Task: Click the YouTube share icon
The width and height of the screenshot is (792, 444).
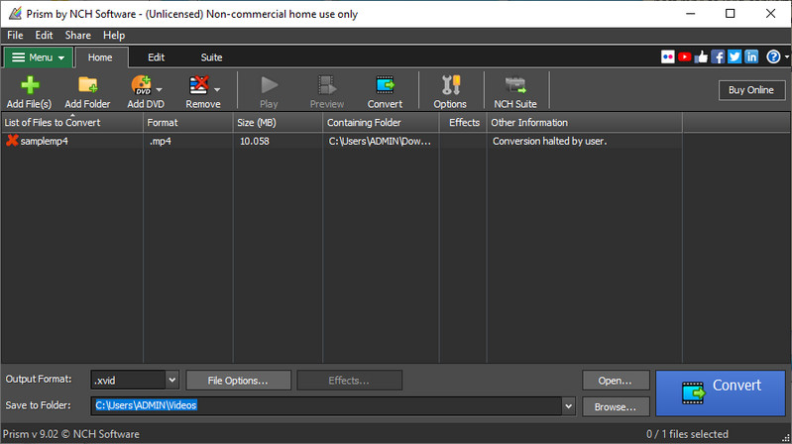Action: click(x=685, y=57)
